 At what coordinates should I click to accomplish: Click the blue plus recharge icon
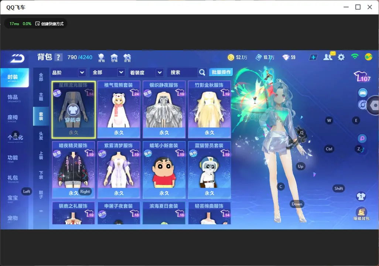click(x=313, y=57)
